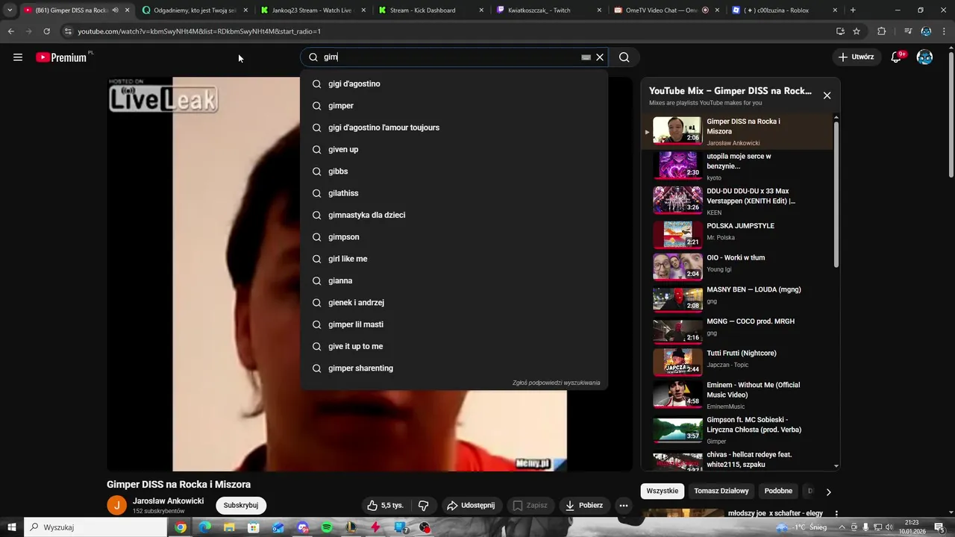Open Chrome extensions puzzle icon
Image resolution: width=955 pixels, height=537 pixels.
(x=882, y=31)
